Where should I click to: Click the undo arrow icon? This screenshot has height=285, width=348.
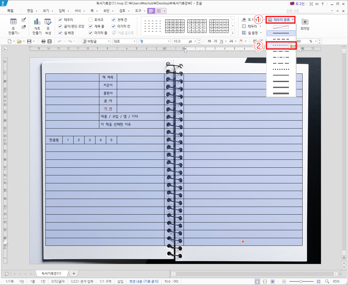(x=60, y=41)
